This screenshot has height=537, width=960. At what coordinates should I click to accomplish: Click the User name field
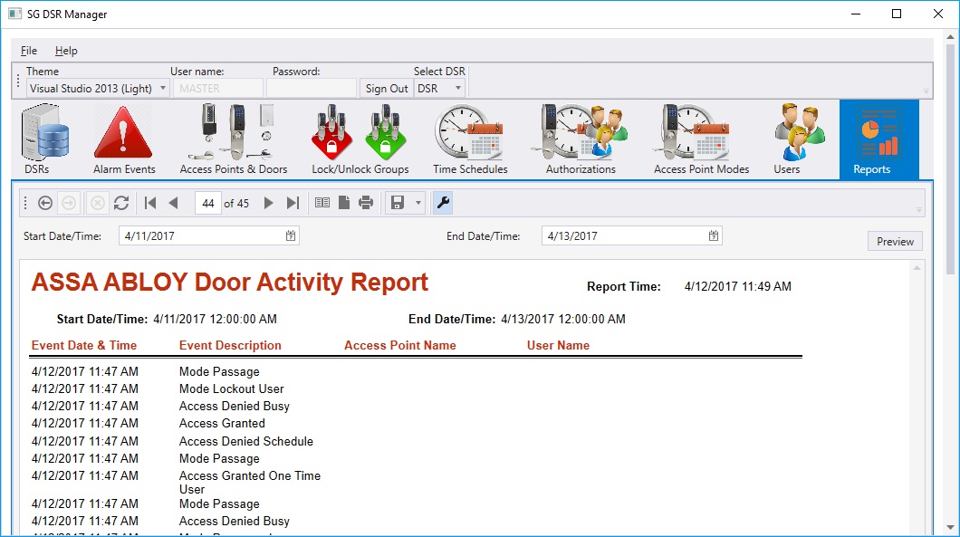click(216, 89)
